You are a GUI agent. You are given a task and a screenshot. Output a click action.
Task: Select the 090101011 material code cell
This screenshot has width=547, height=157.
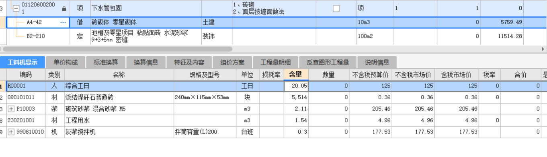coord(26,97)
